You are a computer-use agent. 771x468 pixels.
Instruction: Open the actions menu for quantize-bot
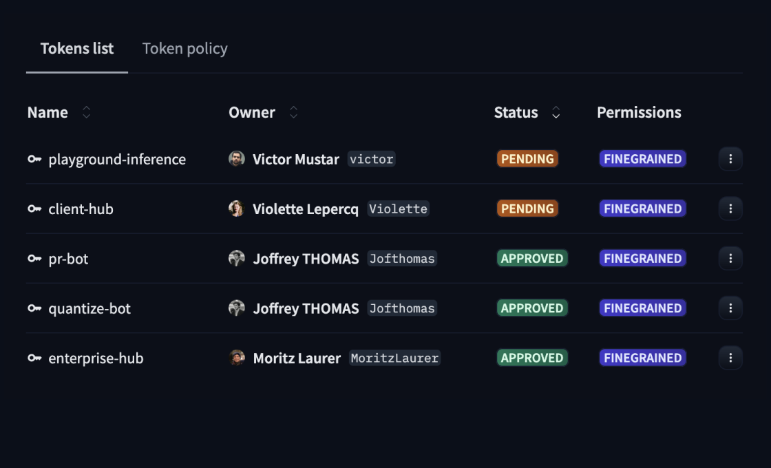[x=730, y=308]
